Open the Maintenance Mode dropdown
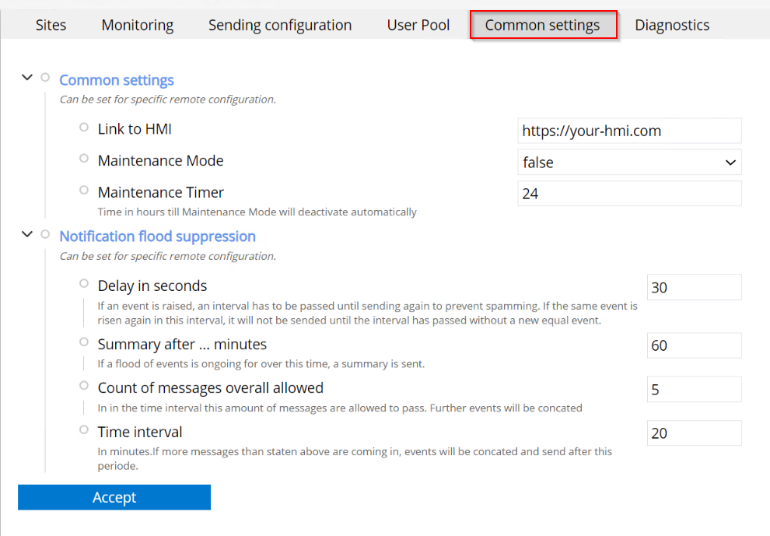The height and width of the screenshot is (536, 770). 629,163
